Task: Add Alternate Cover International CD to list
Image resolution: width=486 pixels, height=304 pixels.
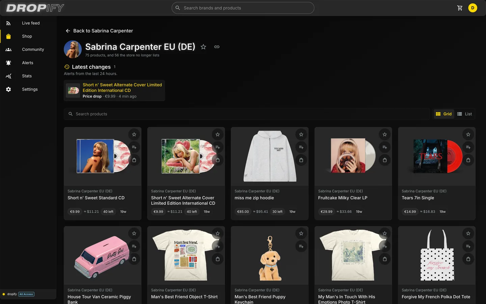Action: coord(218,147)
